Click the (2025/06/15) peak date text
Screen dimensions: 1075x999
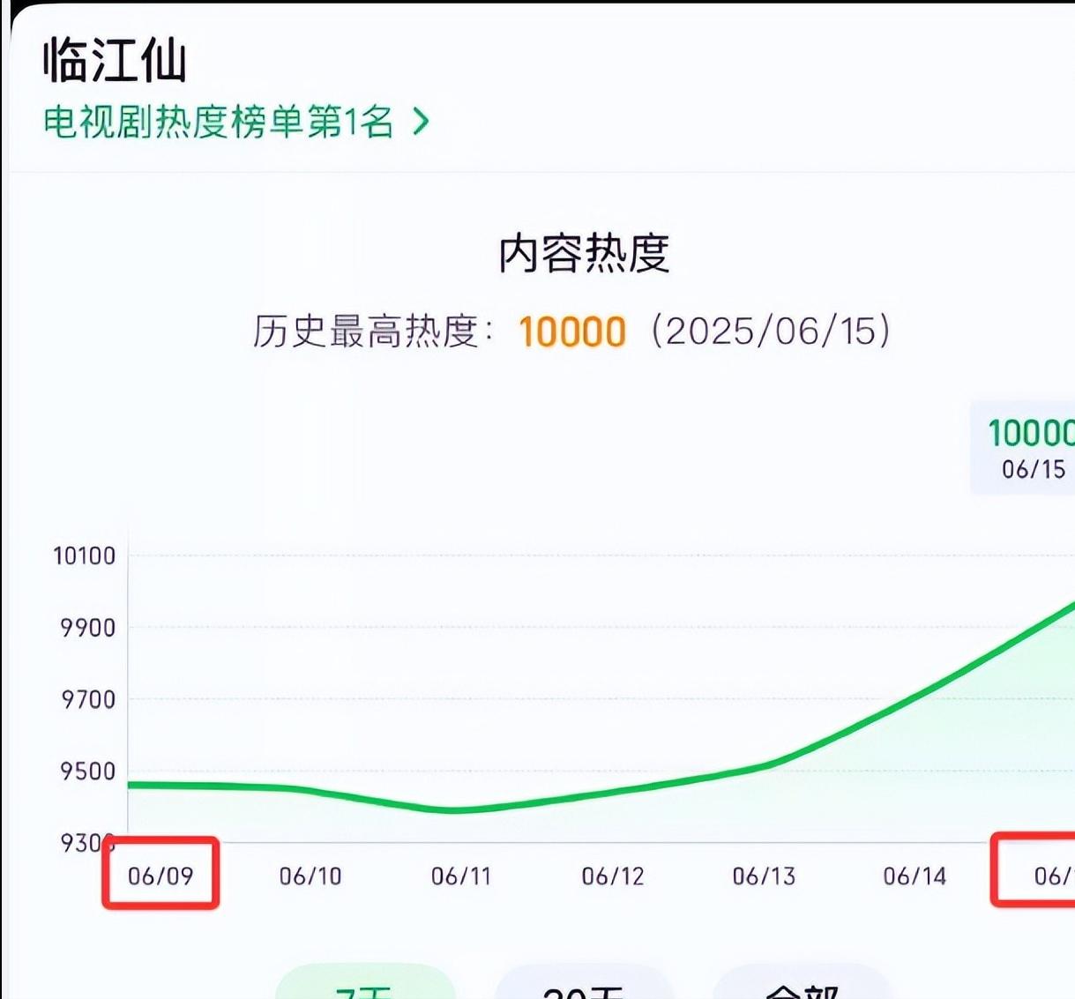[x=771, y=332]
